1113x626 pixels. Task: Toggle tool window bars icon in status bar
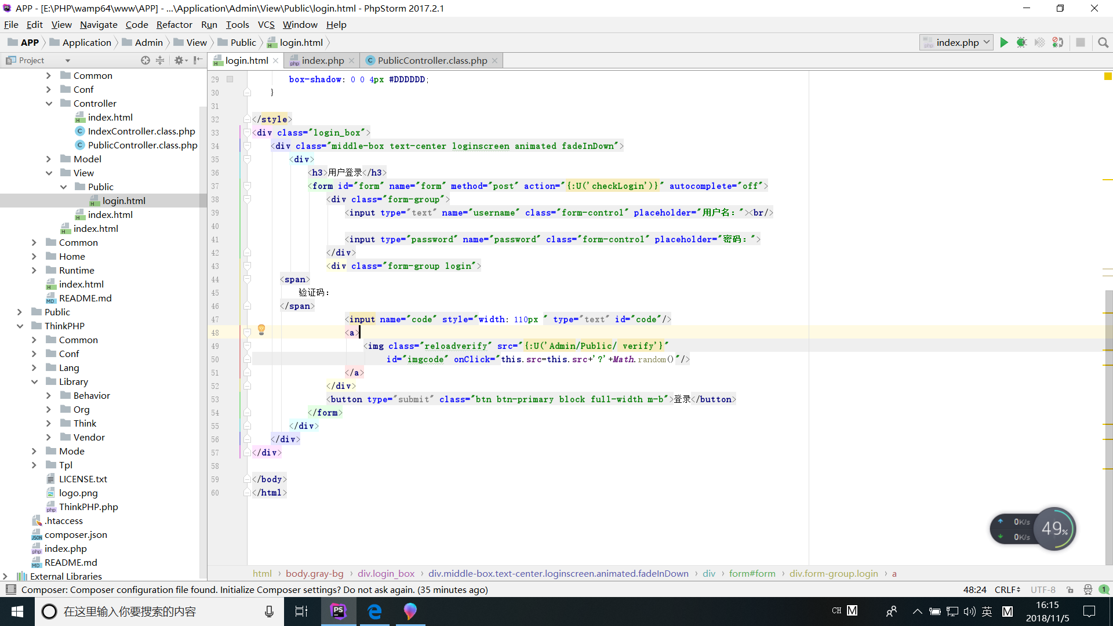click(10, 589)
